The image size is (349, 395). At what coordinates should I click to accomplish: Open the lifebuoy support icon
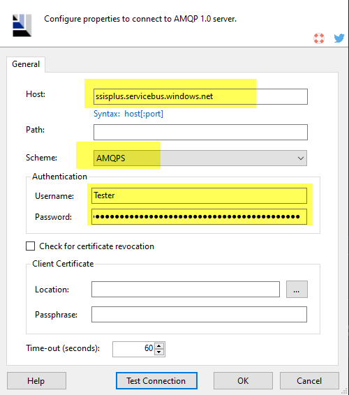click(x=319, y=38)
